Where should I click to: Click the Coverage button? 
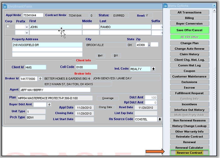coord(108,98)
